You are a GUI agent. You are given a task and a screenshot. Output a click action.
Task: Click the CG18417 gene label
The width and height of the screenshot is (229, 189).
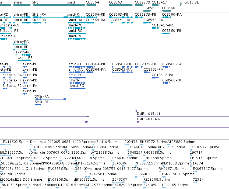159,2
